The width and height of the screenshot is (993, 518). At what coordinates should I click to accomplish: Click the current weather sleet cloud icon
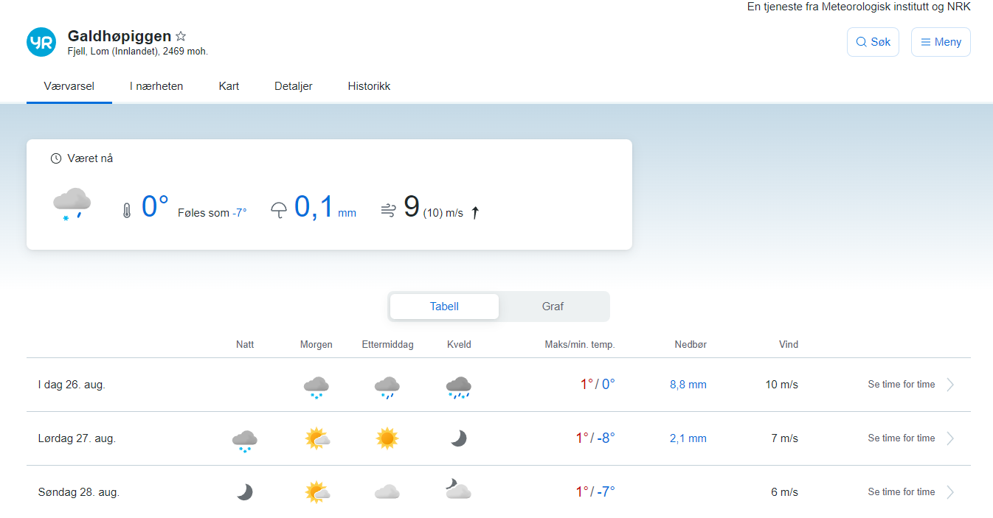72,203
